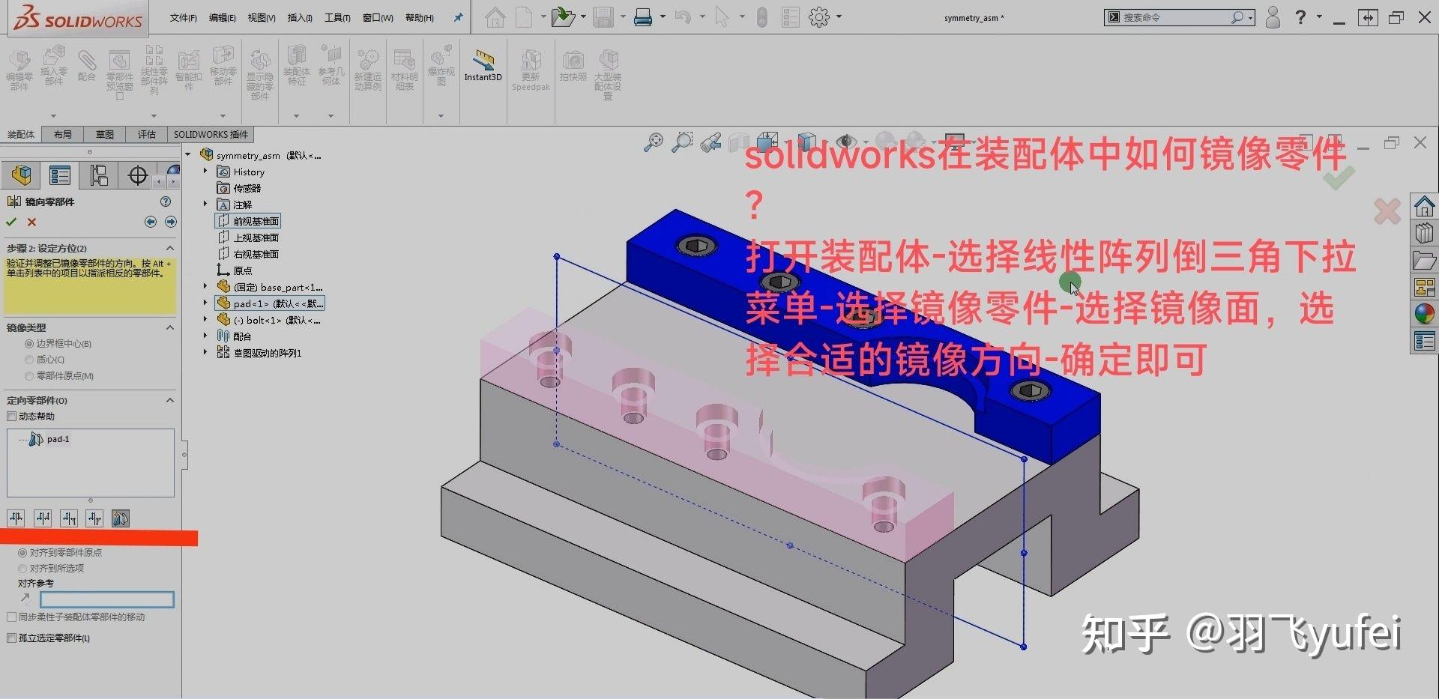This screenshot has height=699, width=1439.
Task: Open the dropdown arrow beside the Open icon
Action: (x=582, y=16)
